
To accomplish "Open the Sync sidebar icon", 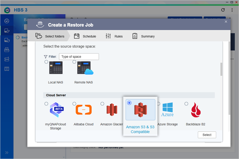I will (7, 40).
